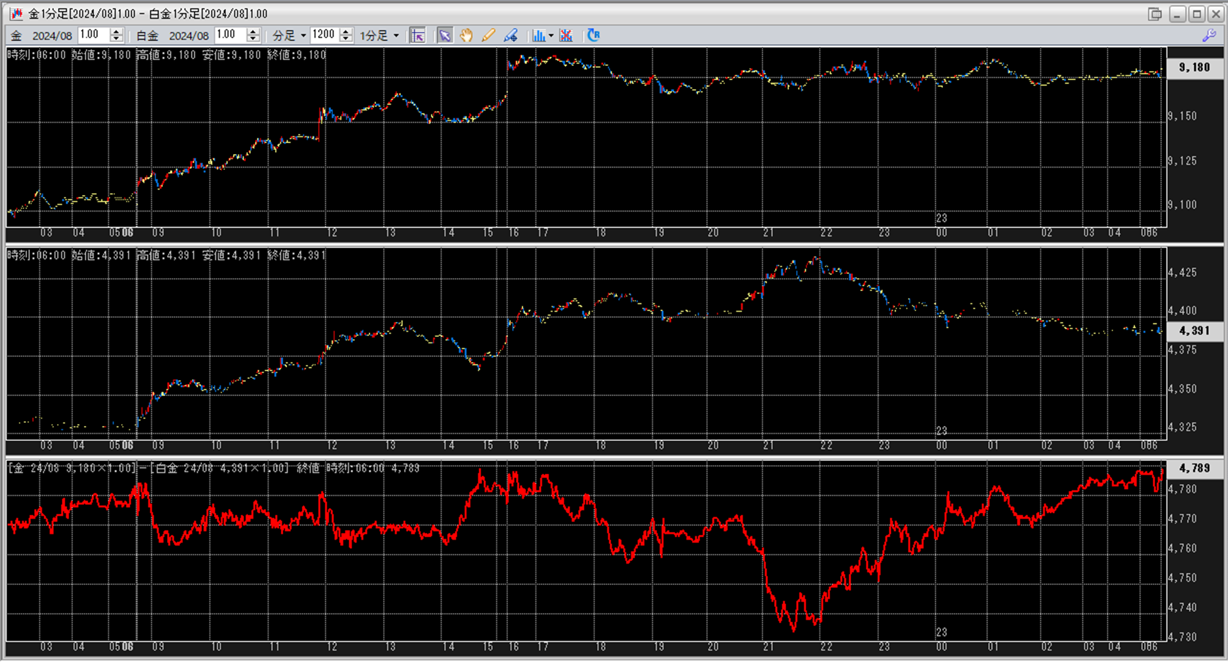Click the pen-with-plus edit tool icon
The width and height of the screenshot is (1228, 662).
(510, 35)
